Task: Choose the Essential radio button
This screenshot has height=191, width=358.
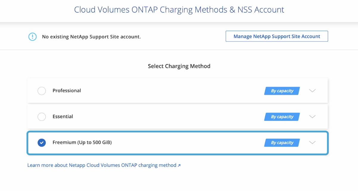Action: pos(42,117)
